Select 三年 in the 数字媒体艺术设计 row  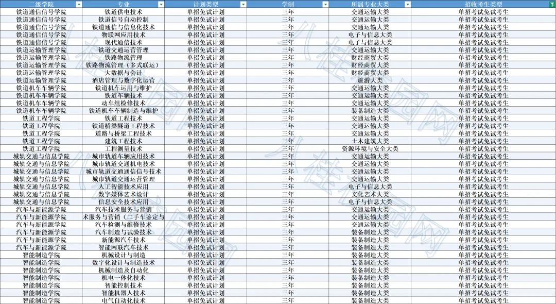(x=288, y=194)
